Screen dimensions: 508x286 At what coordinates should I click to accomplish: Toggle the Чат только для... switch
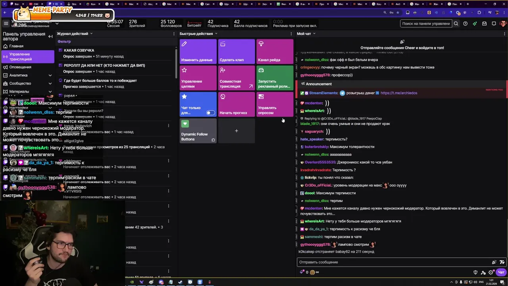coord(210,113)
